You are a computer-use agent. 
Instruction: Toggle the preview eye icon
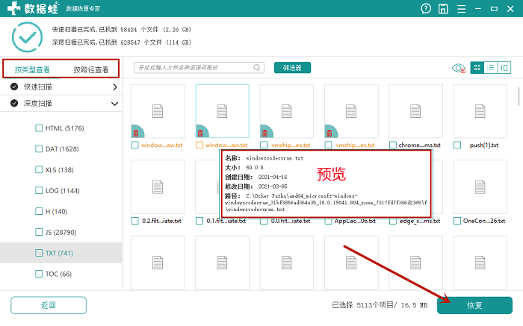click(459, 69)
